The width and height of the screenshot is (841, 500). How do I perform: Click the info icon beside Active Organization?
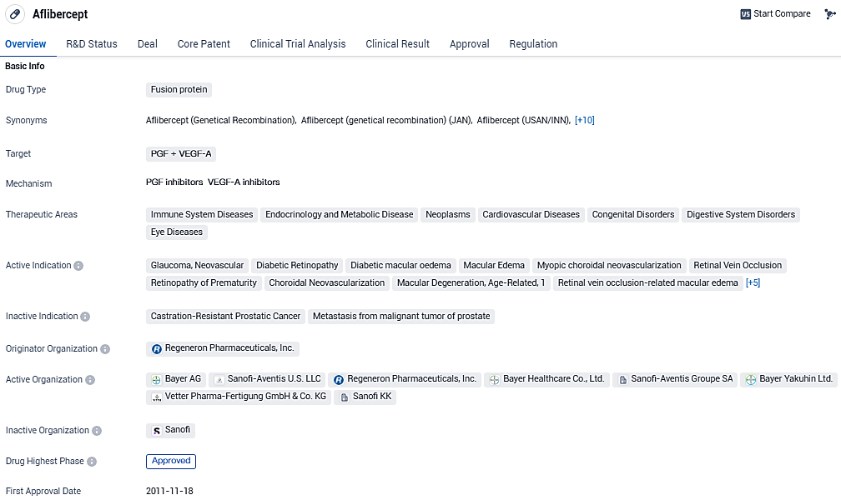(90, 380)
